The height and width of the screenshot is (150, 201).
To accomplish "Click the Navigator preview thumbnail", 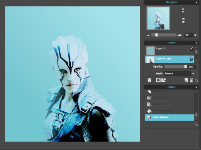I will (x=158, y=18).
